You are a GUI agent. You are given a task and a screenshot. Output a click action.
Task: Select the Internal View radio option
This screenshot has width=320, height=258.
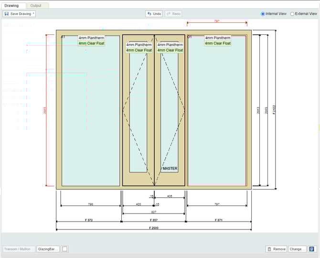(x=263, y=14)
